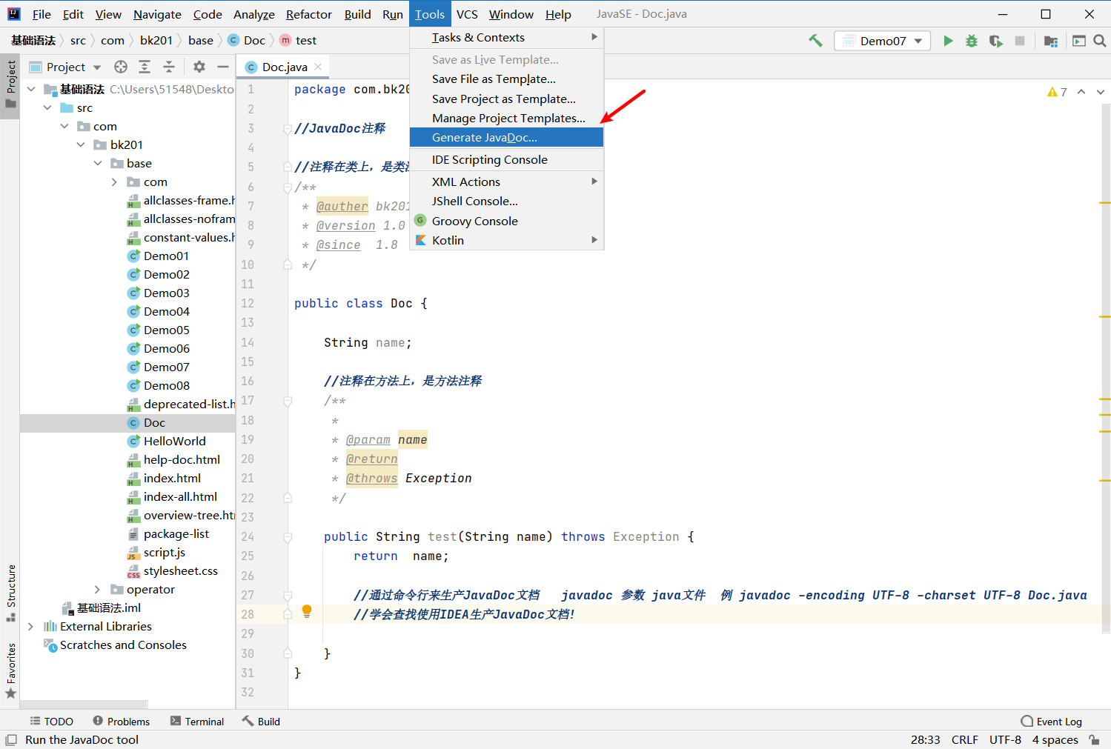Open the TODO tool window

51,722
